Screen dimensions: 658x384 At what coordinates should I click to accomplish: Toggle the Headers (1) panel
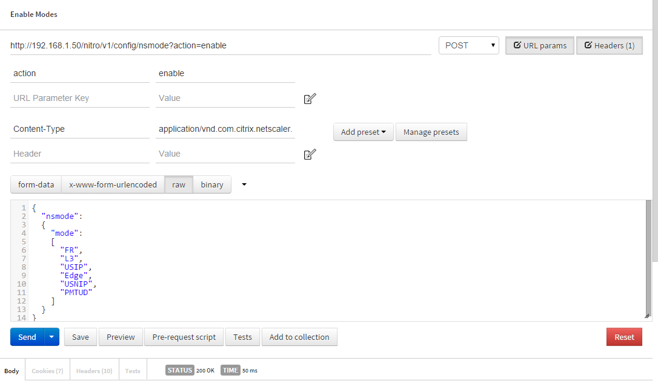coord(609,45)
